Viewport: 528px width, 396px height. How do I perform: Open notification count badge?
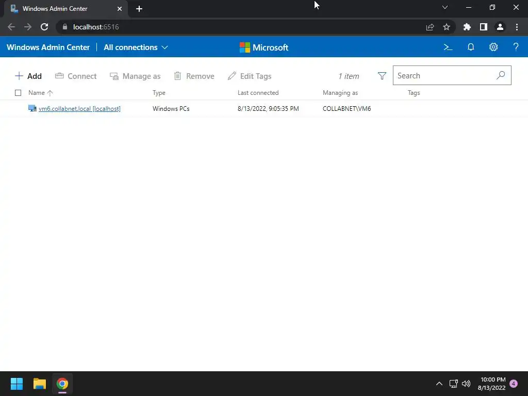point(514,384)
